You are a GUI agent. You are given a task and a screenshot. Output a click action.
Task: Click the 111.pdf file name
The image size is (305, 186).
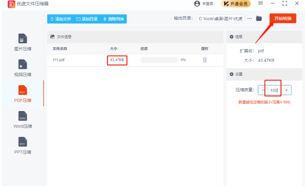click(x=59, y=60)
